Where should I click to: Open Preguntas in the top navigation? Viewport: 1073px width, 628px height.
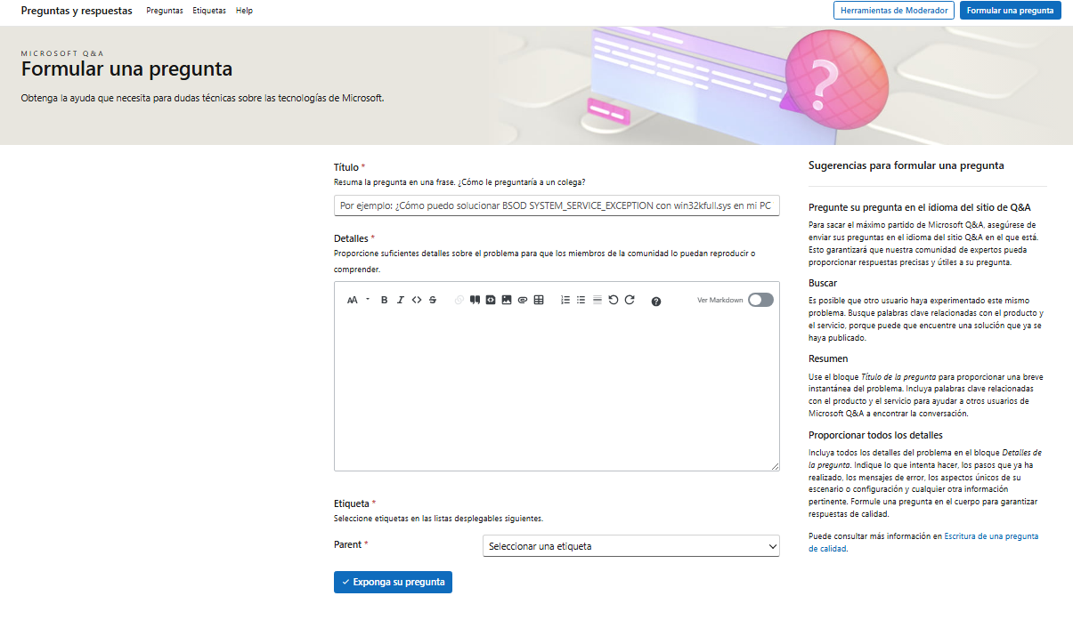coord(165,11)
